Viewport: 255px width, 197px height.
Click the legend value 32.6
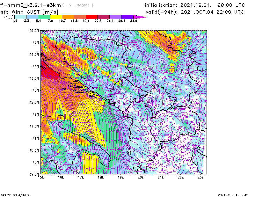pos(134,21)
